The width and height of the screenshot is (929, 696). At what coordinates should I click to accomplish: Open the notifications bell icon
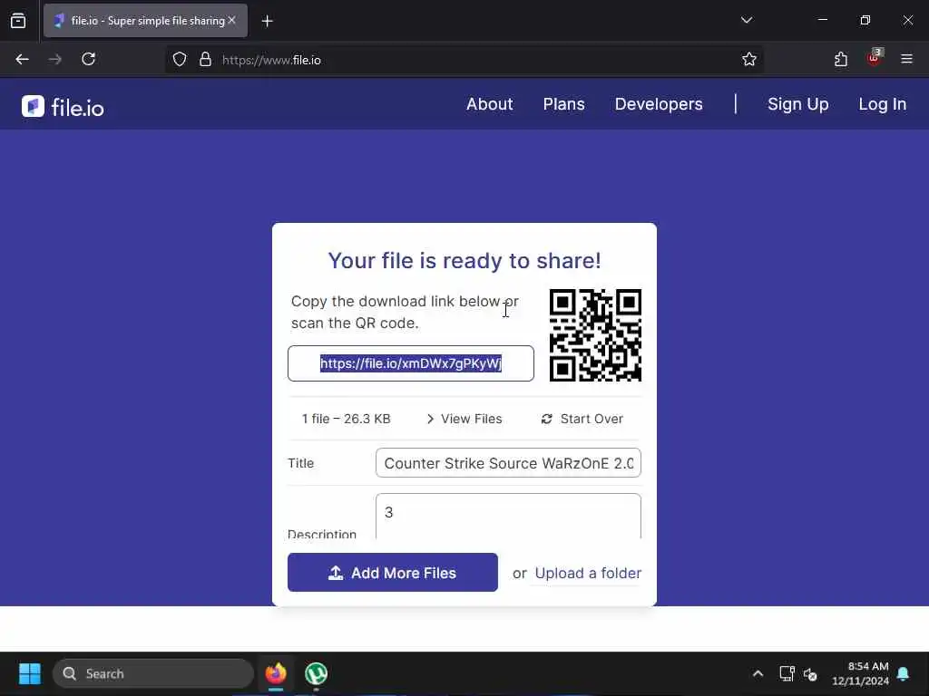click(x=904, y=673)
